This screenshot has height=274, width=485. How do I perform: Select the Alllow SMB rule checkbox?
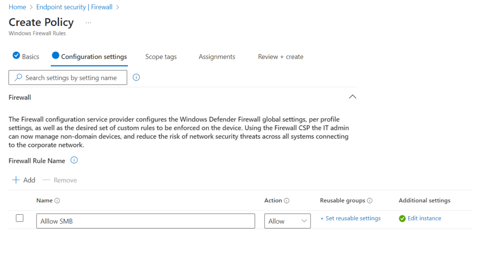click(x=20, y=218)
